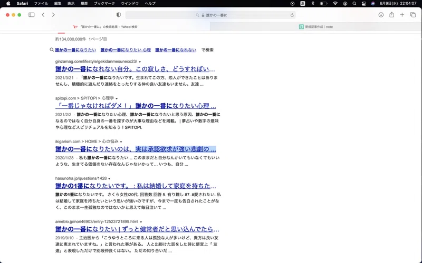Click the screen recording menu bar icon
The width and height of the screenshot is (422, 263).
tap(293, 4)
